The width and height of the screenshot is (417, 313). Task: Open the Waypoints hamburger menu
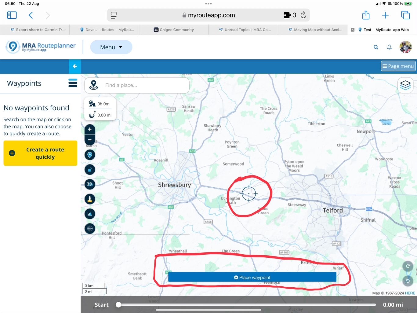click(x=73, y=83)
